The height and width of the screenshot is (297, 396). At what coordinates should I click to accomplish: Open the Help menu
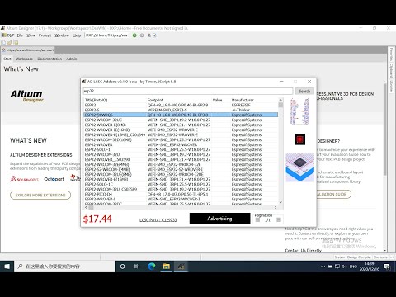(x=77, y=35)
